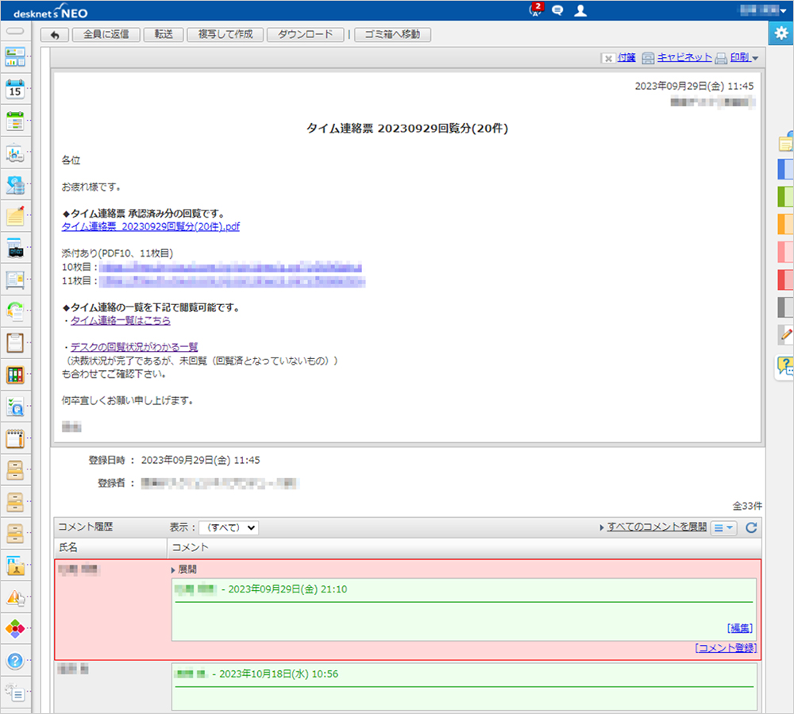This screenshot has width=794, height=714.
Task: Open the clipboard icon in left sidebar
Action: 15,343
